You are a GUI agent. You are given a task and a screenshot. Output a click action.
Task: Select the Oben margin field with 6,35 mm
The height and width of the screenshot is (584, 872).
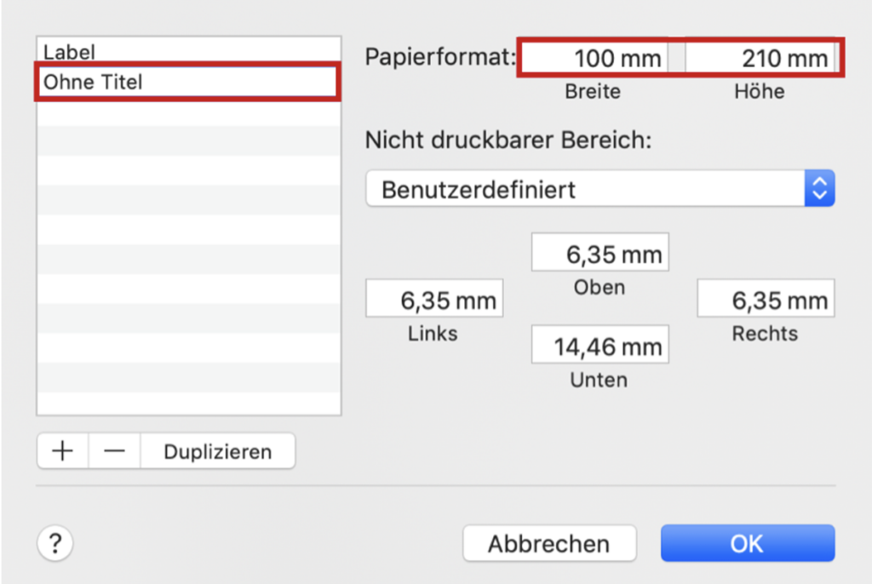599,251
